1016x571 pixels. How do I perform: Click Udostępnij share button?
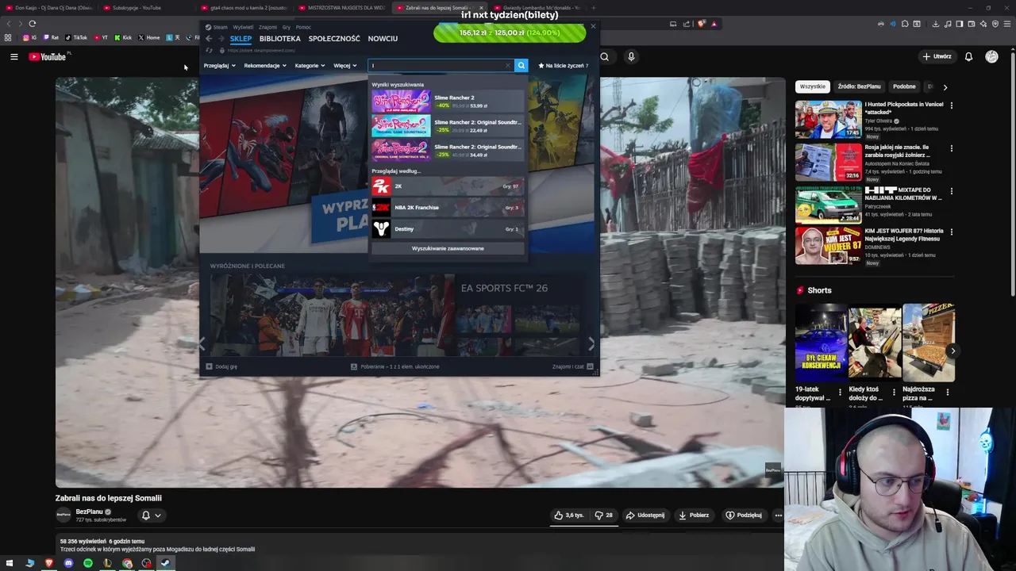click(645, 515)
